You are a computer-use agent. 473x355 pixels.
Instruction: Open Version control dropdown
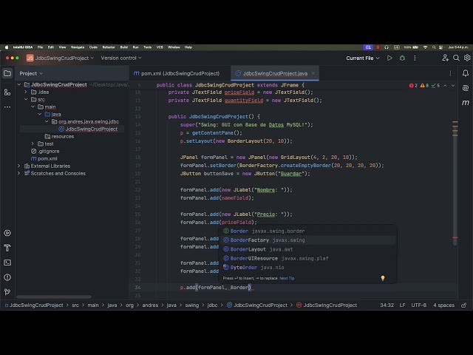point(121,58)
